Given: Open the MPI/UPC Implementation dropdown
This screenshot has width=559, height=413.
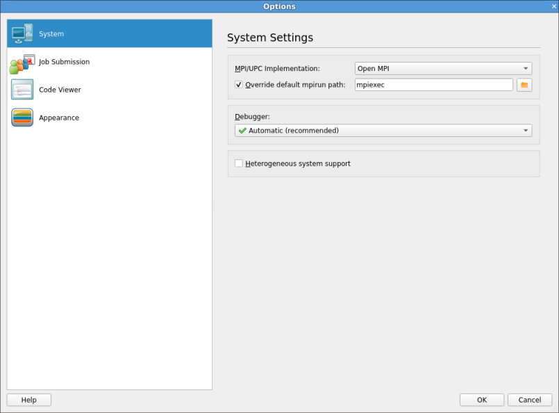Looking at the screenshot, I should point(443,68).
